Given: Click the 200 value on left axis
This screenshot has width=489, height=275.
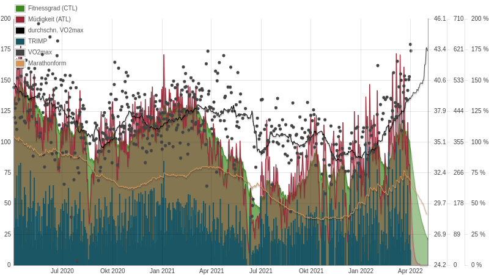Looking at the screenshot, I should [x=6, y=18].
